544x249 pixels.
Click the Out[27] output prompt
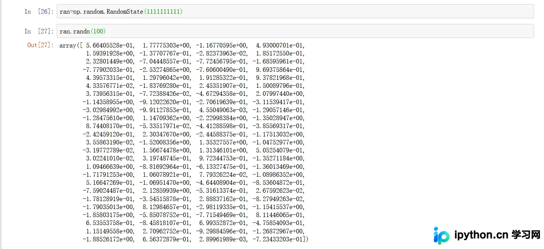tap(40, 45)
